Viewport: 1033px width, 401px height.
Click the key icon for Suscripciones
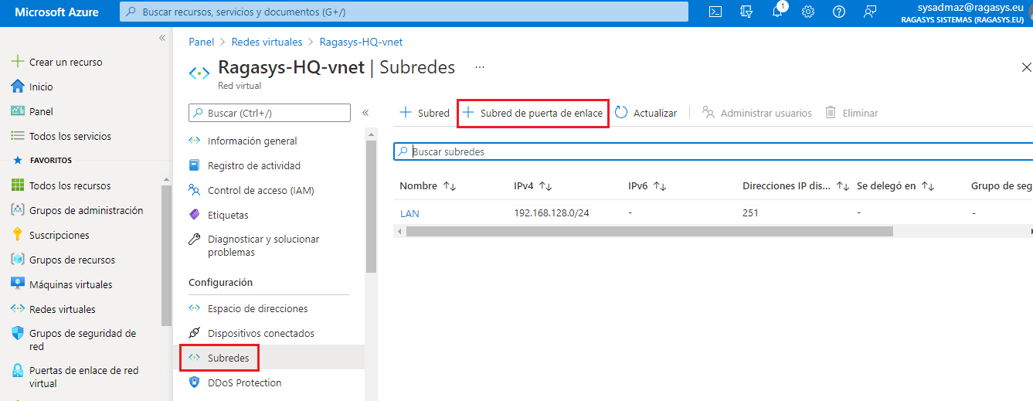click(x=18, y=235)
